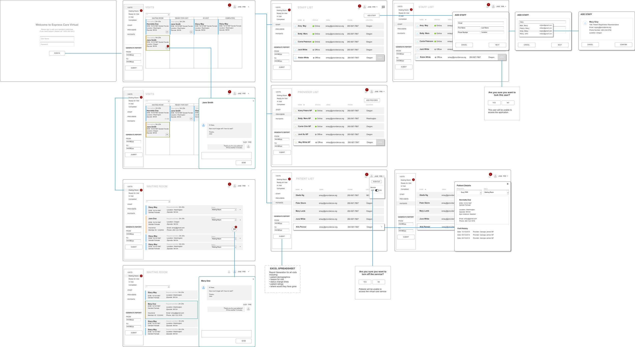Click SIGN OUT in user dropdown
Screen dimensions: 635x347
click(376, 182)
